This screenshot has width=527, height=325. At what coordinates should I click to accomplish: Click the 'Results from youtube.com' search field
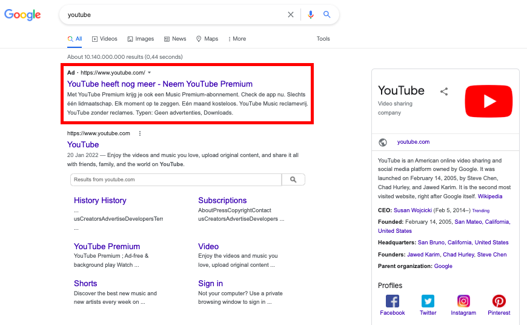[x=176, y=179]
